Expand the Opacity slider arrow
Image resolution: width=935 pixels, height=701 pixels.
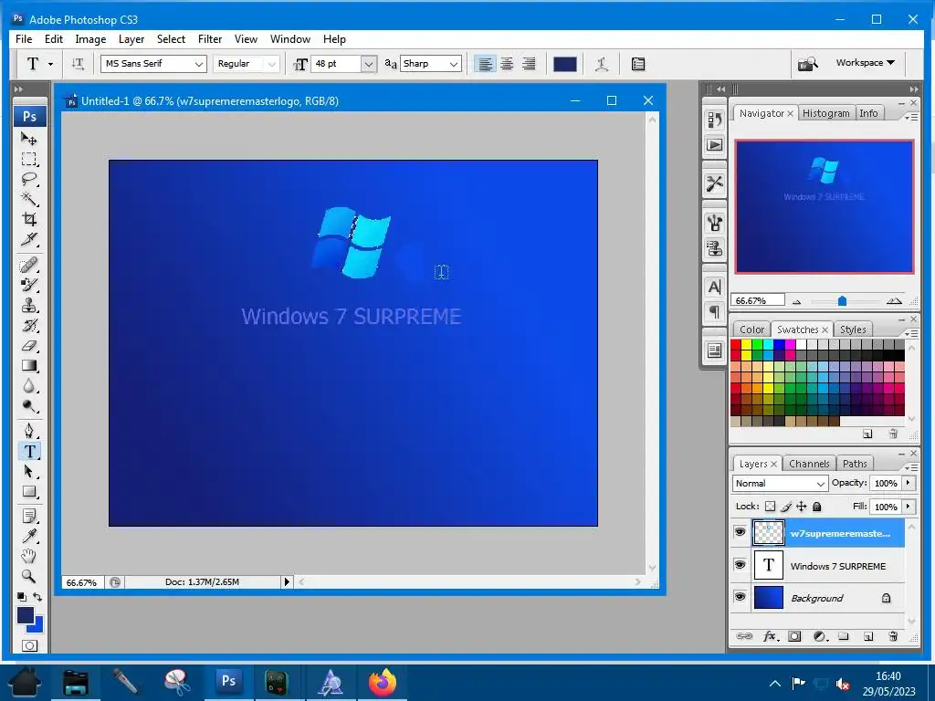(x=909, y=483)
